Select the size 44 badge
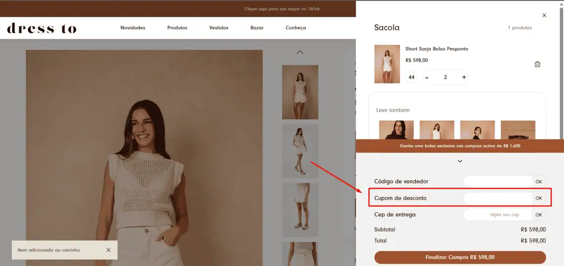The height and width of the screenshot is (266, 564). click(411, 77)
